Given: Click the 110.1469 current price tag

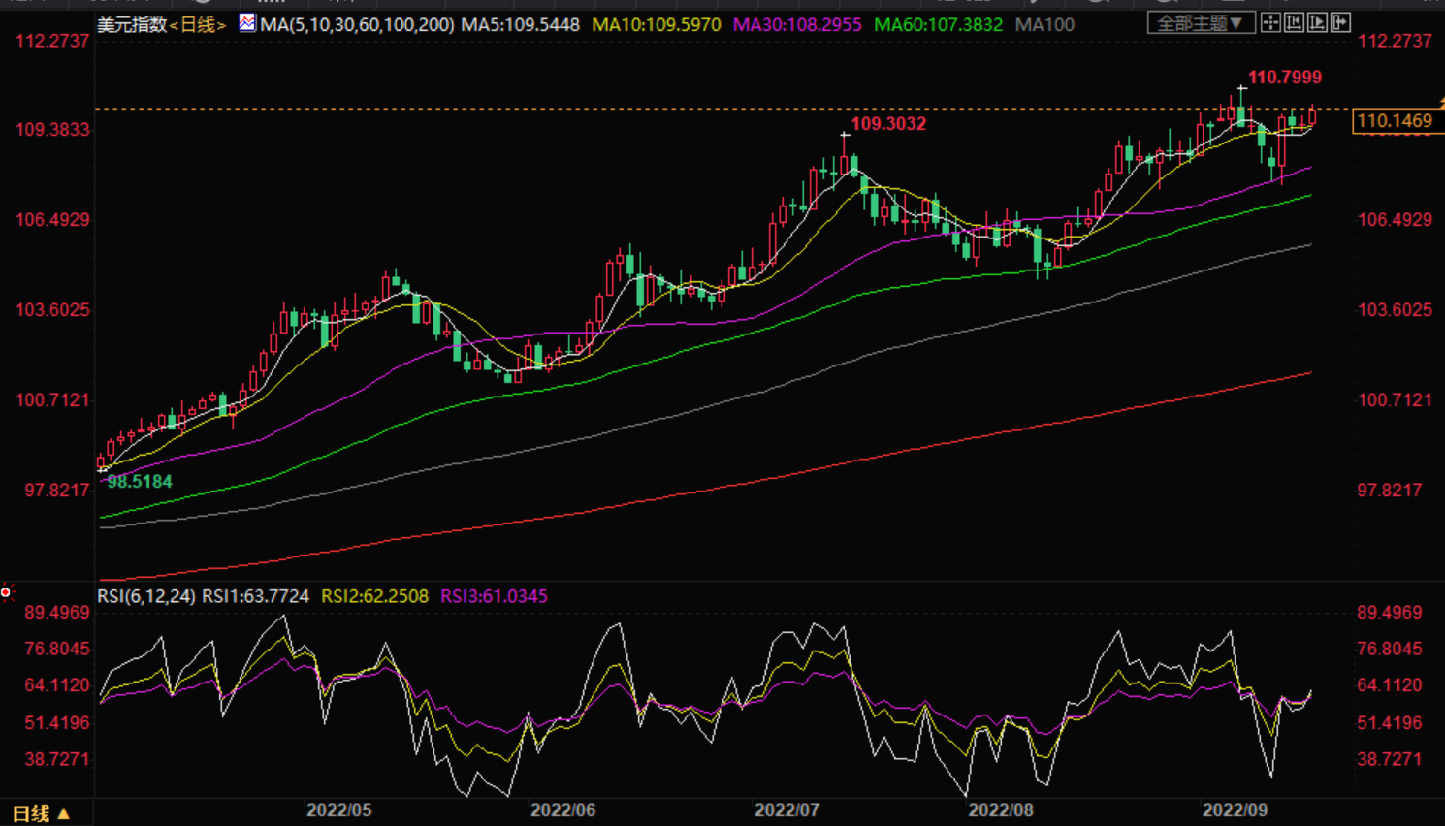Looking at the screenshot, I should 1394,121.
